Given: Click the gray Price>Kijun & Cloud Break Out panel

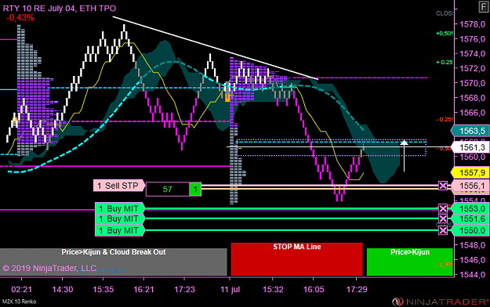Looking at the screenshot, I should coord(113,262).
